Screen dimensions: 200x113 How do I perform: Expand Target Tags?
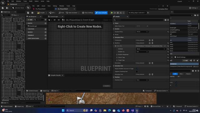pyautogui.click(x=117, y=60)
